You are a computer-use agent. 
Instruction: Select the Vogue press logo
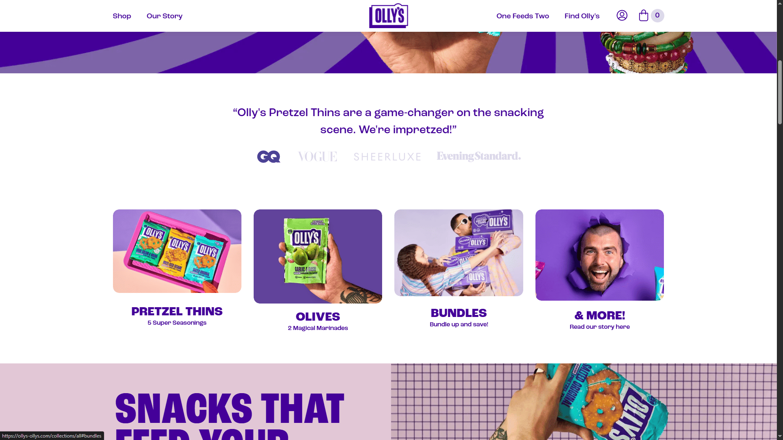click(318, 156)
